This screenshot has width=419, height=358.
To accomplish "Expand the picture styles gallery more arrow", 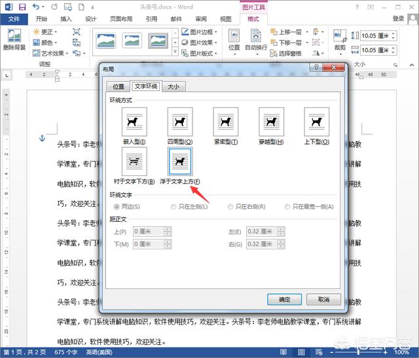I will [x=175, y=52].
